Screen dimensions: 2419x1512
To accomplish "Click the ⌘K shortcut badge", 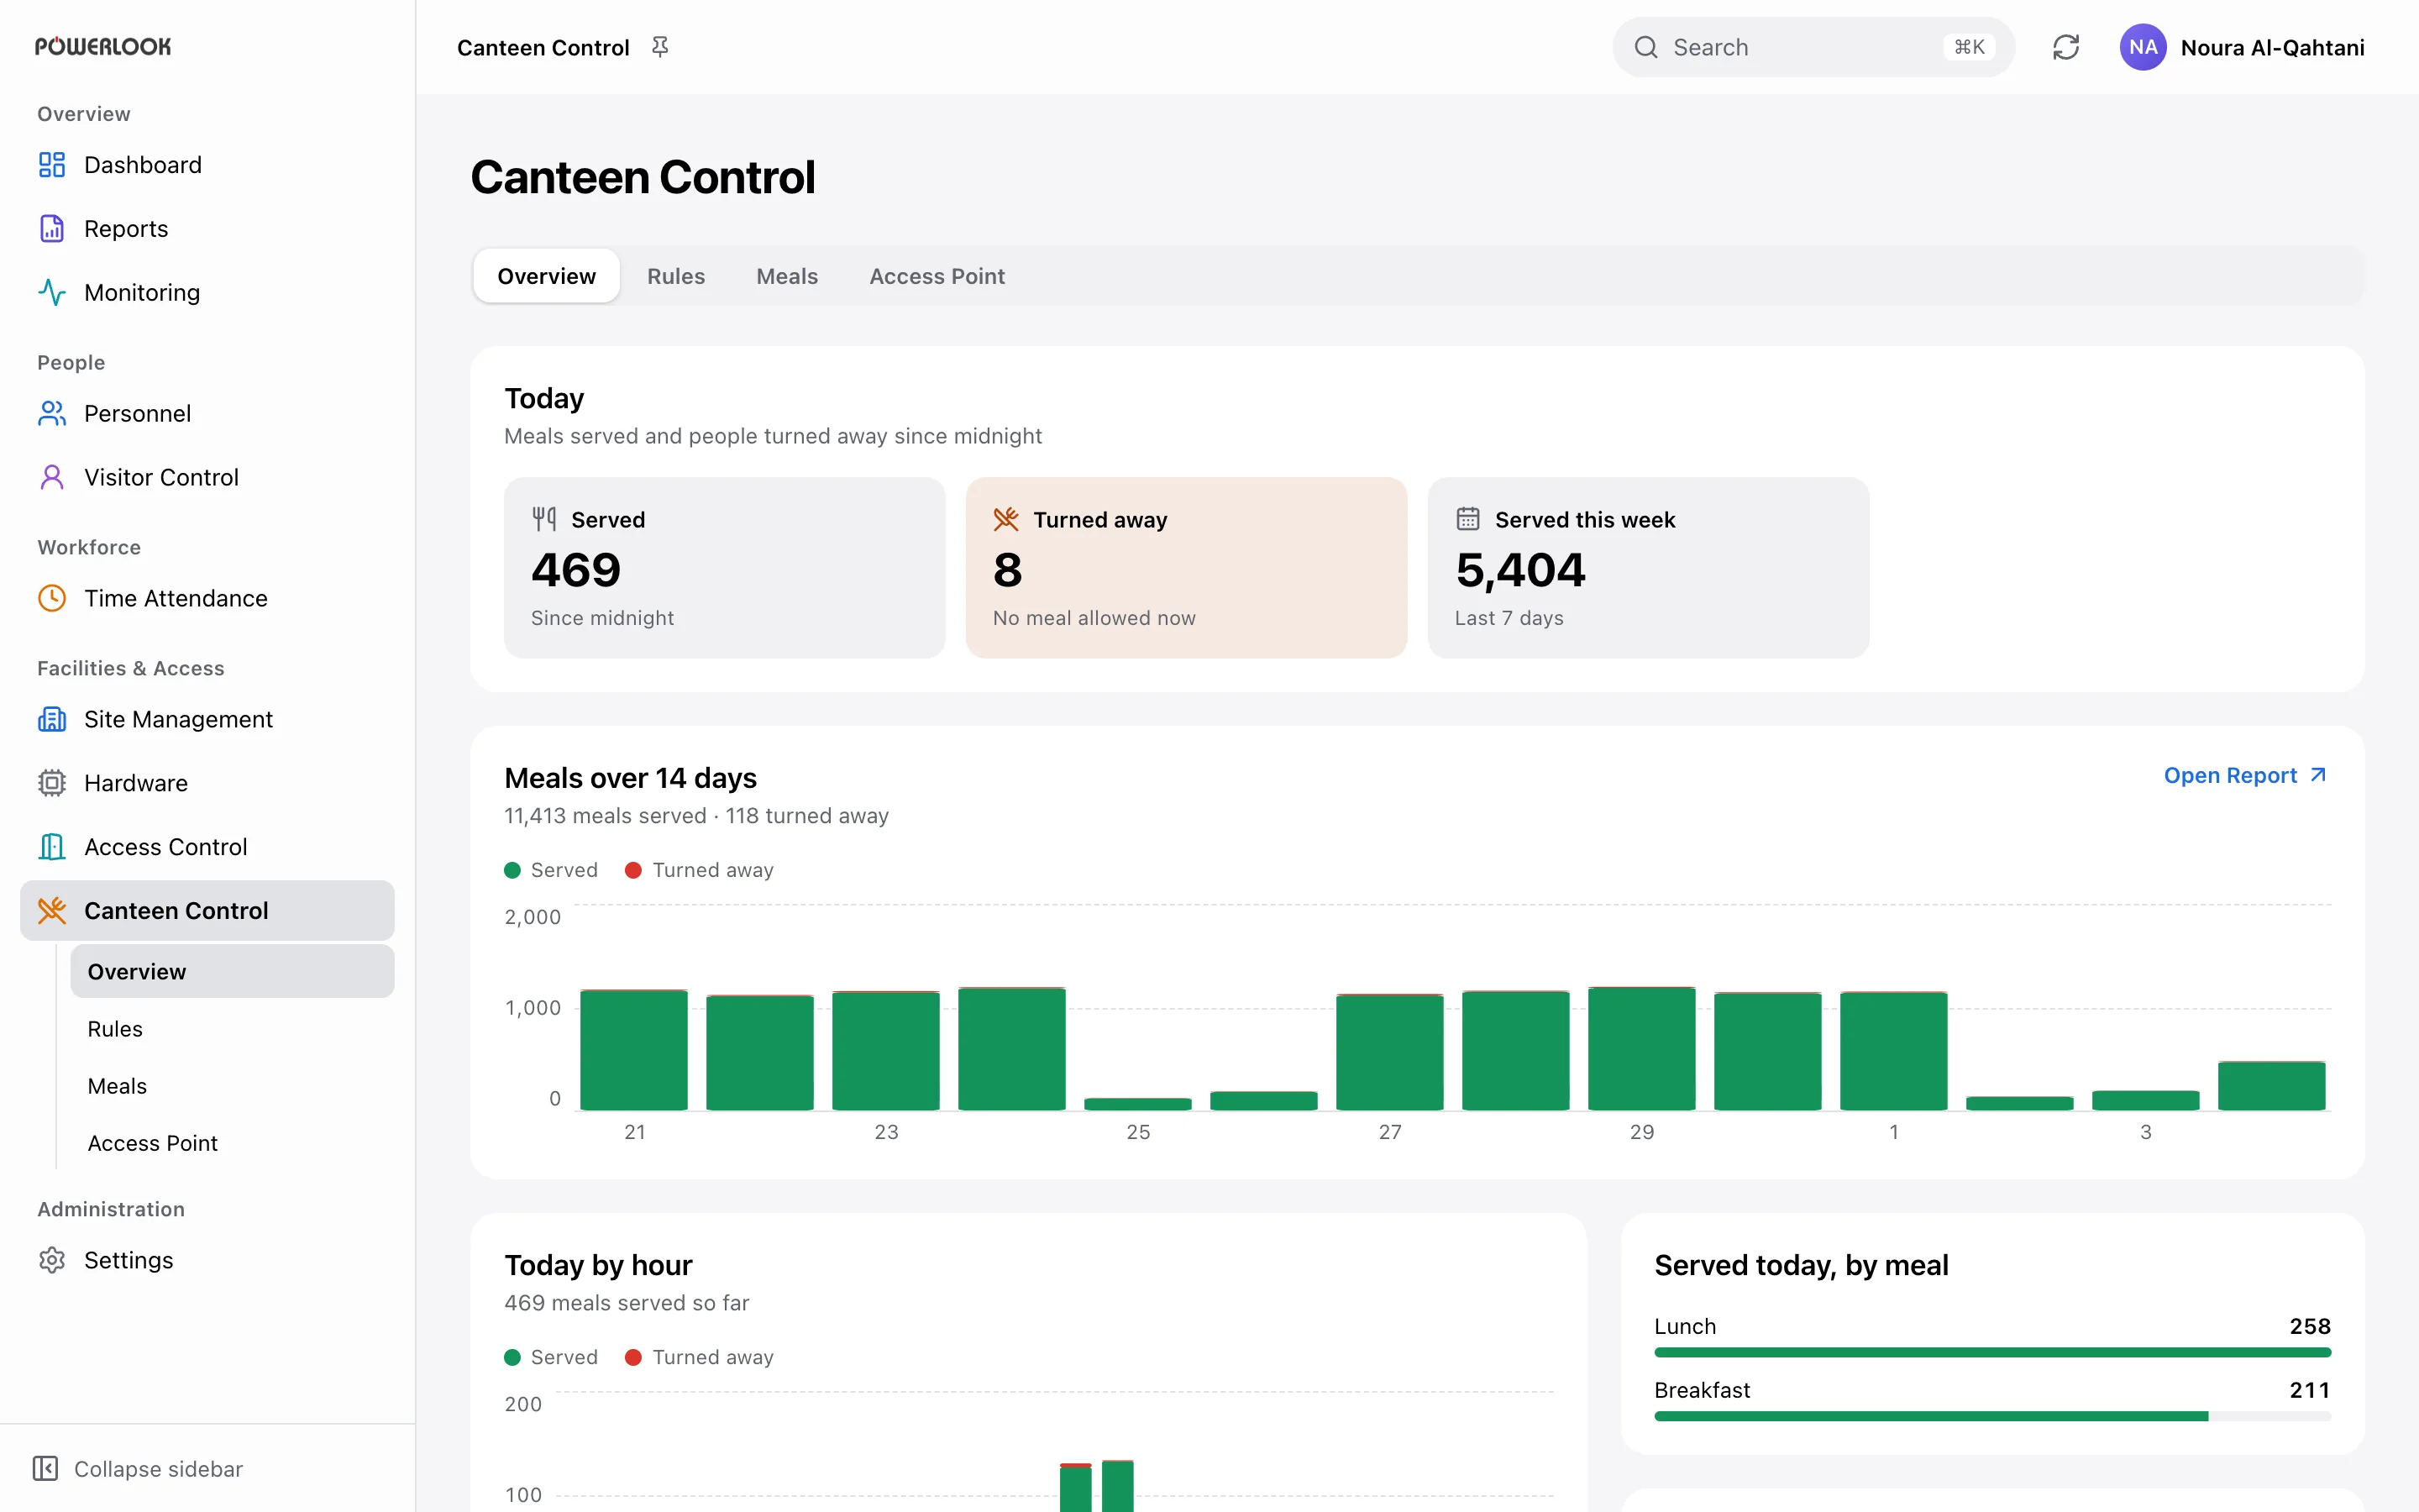I will click(1969, 47).
